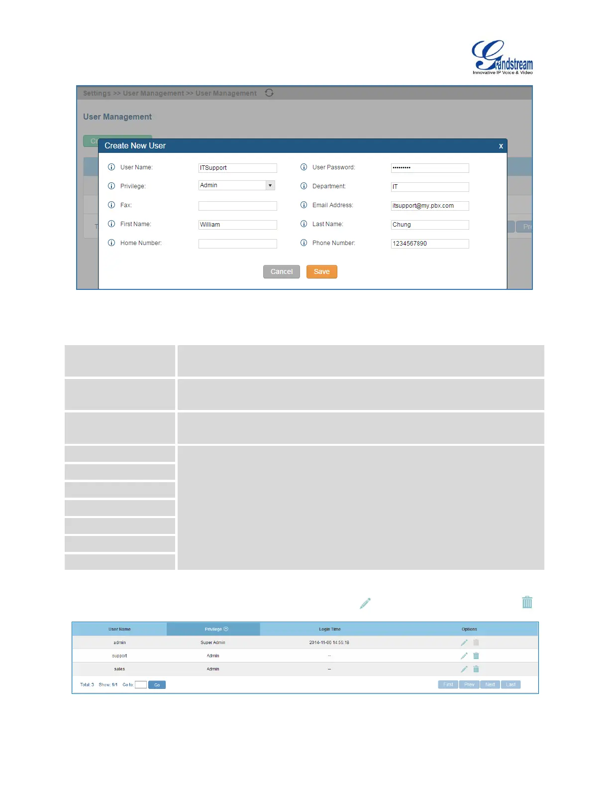Image resolution: width=609 pixels, height=789 pixels.
Task: Click the Home Number info icon
Action: pyautogui.click(x=111, y=243)
